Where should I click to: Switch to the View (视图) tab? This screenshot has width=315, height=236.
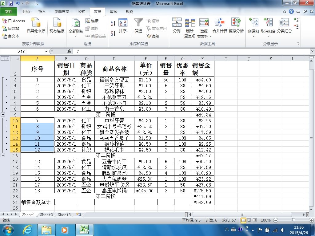coord(129,12)
